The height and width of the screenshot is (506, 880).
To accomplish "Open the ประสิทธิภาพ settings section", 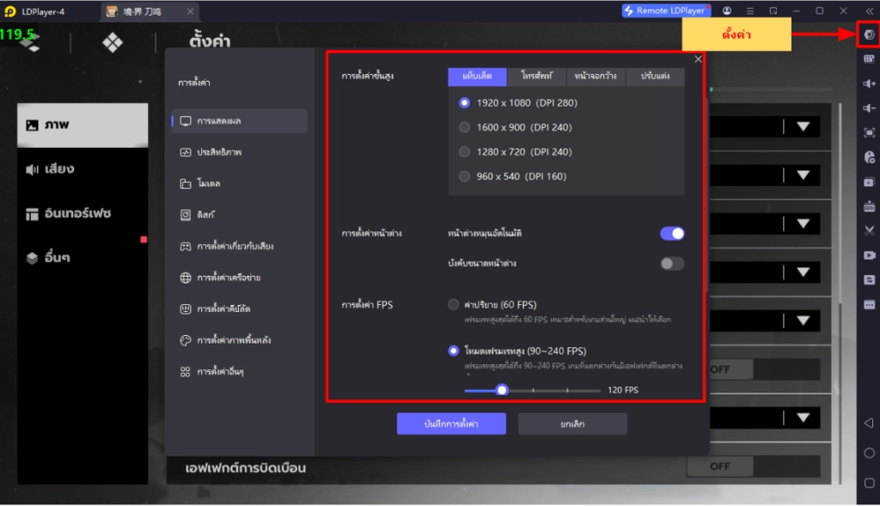I will coord(218,152).
